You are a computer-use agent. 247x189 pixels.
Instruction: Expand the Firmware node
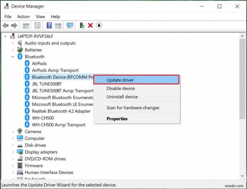tap(13, 166)
